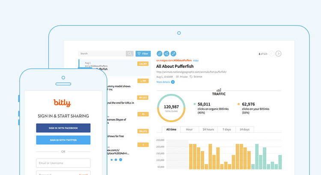Open the 'shows for free' list item

(116, 136)
